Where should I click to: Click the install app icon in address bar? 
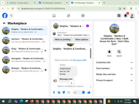[x=120, y=9]
